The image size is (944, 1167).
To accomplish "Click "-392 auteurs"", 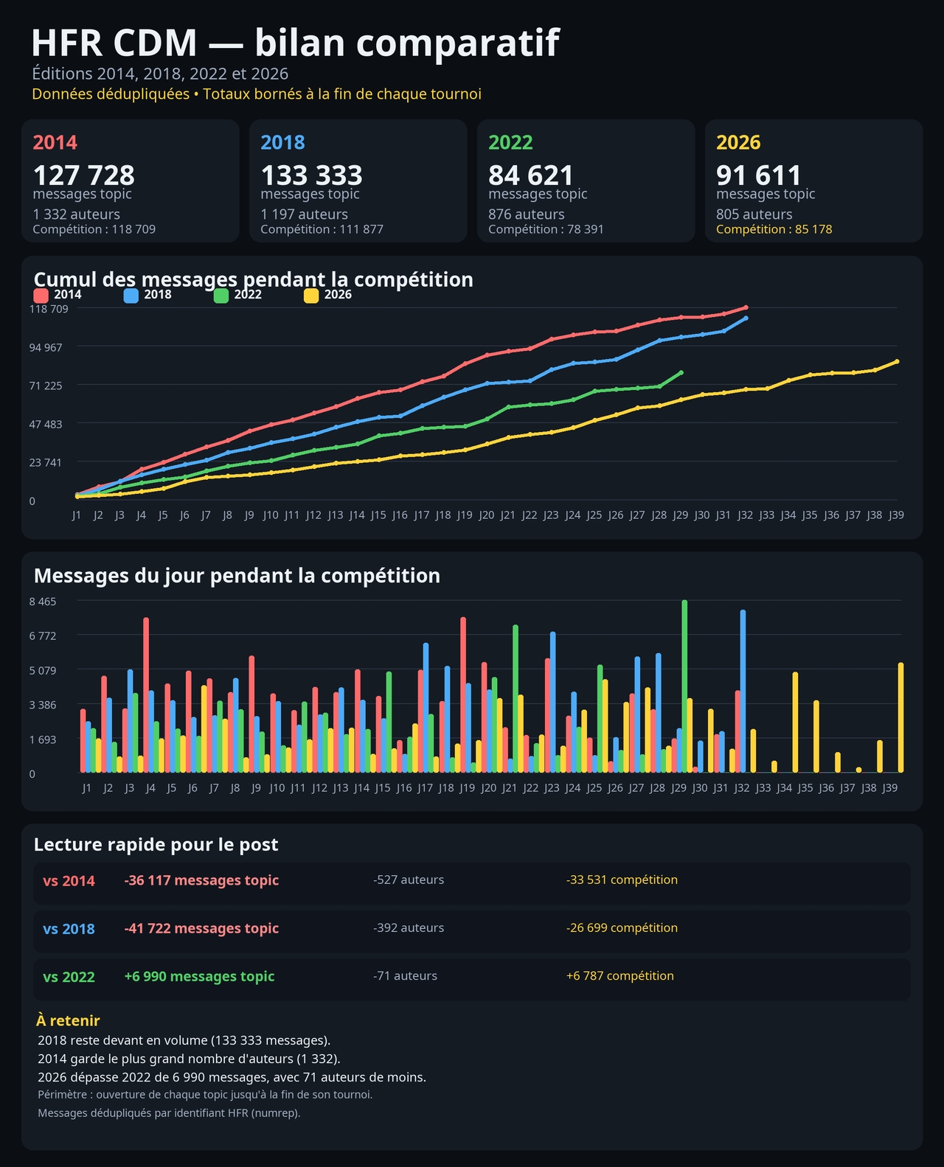I will click(409, 927).
